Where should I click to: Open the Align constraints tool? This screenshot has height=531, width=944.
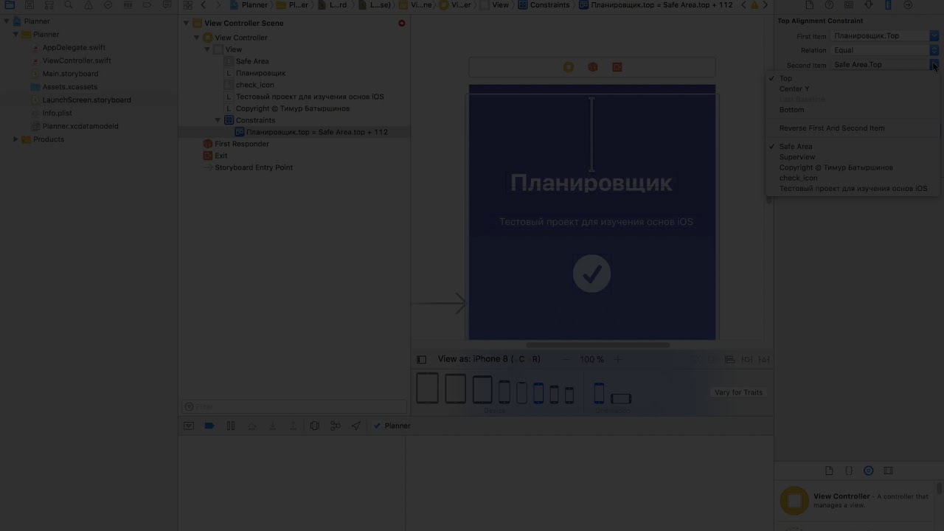(x=729, y=359)
